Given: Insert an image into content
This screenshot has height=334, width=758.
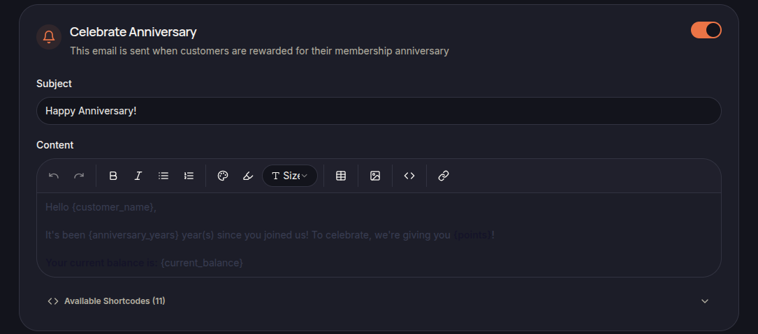Looking at the screenshot, I should pyautogui.click(x=375, y=176).
